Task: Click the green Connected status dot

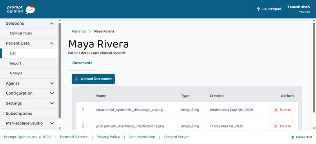Action: 292,137
